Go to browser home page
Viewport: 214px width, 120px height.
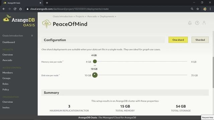(20, 9)
